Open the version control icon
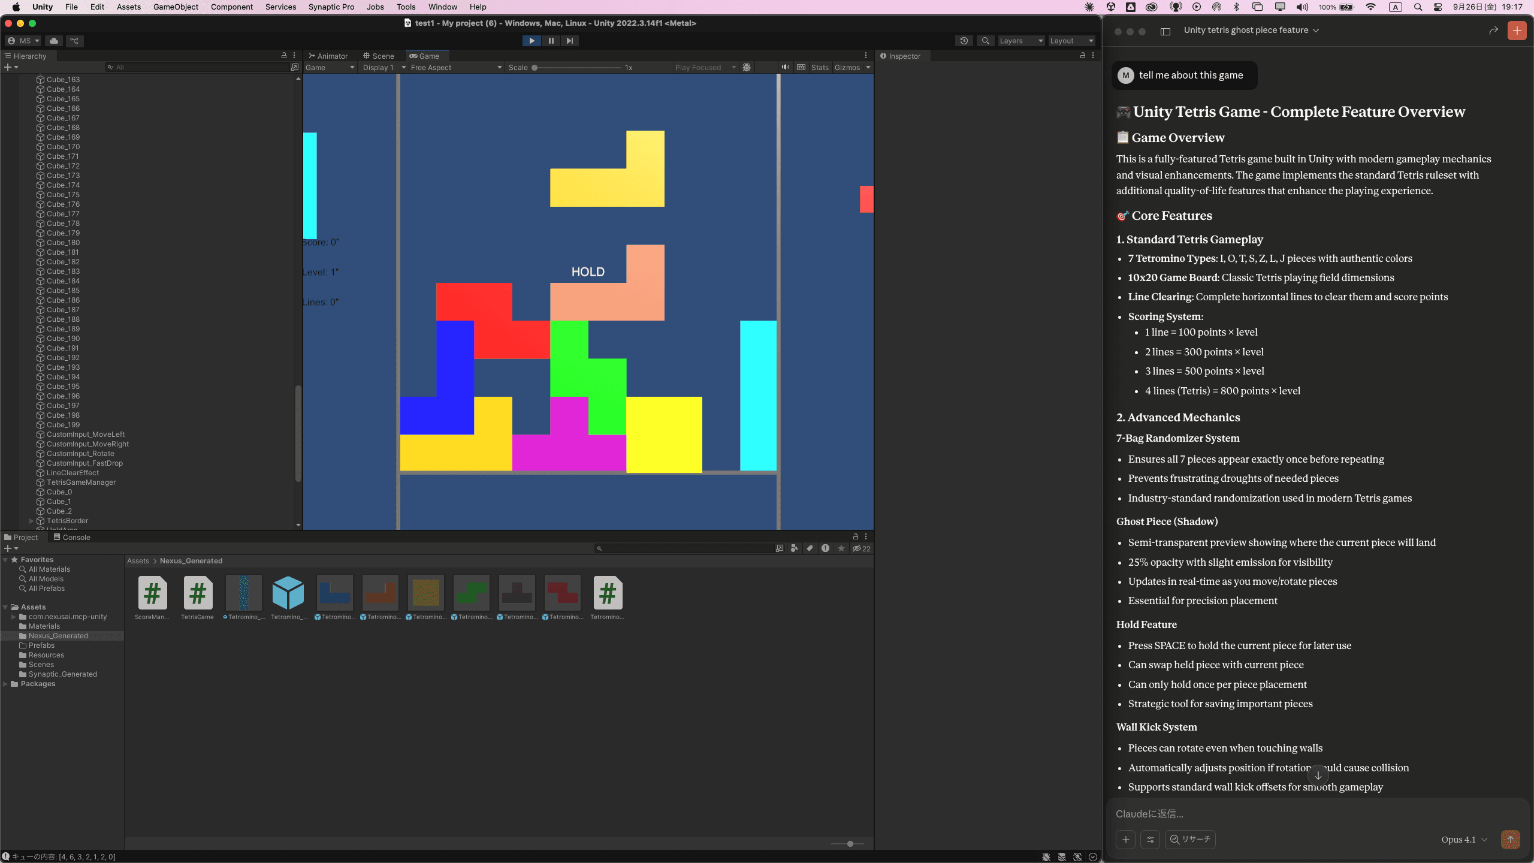This screenshot has width=1534, height=863. coord(74,41)
